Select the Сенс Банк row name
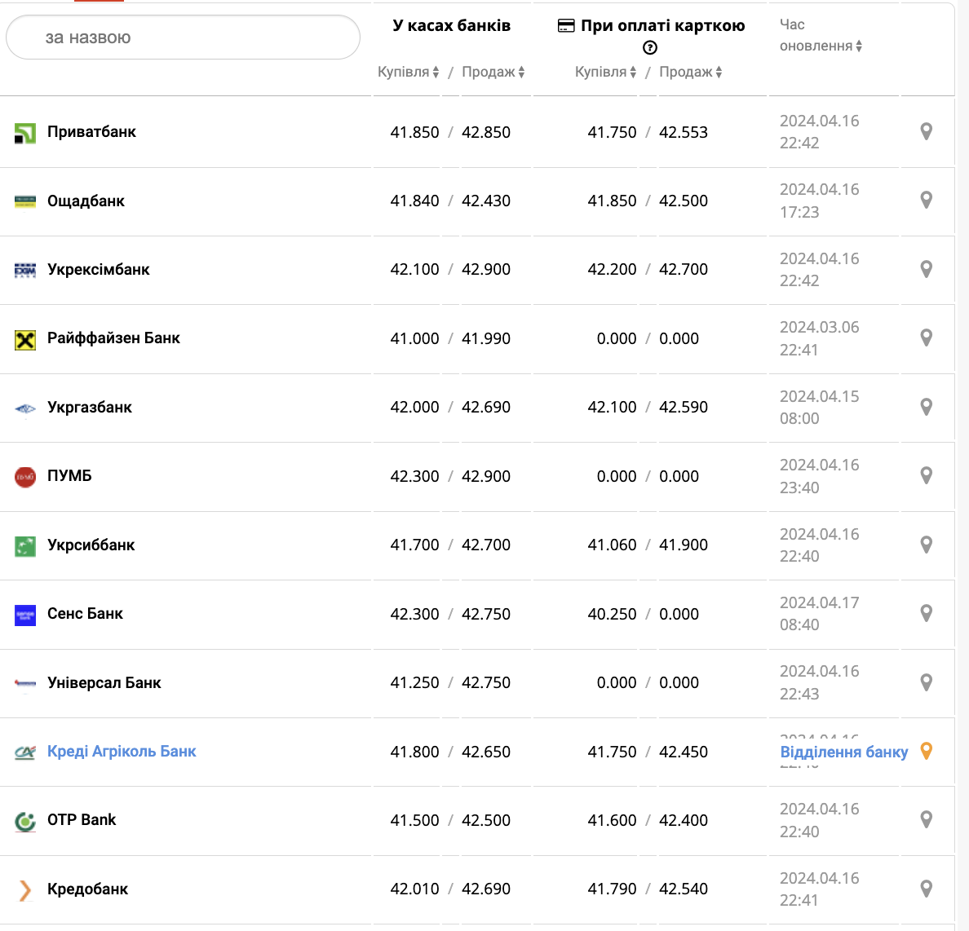Viewport: 969px width, 931px height. coord(85,613)
